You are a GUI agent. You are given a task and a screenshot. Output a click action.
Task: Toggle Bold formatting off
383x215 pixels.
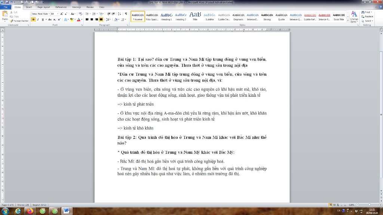pos(34,19)
